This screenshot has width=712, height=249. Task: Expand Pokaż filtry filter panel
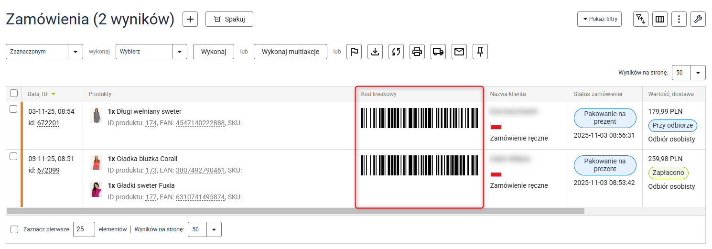pos(599,19)
